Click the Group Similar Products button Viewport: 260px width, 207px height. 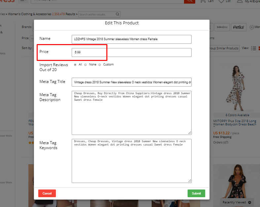[224, 48]
